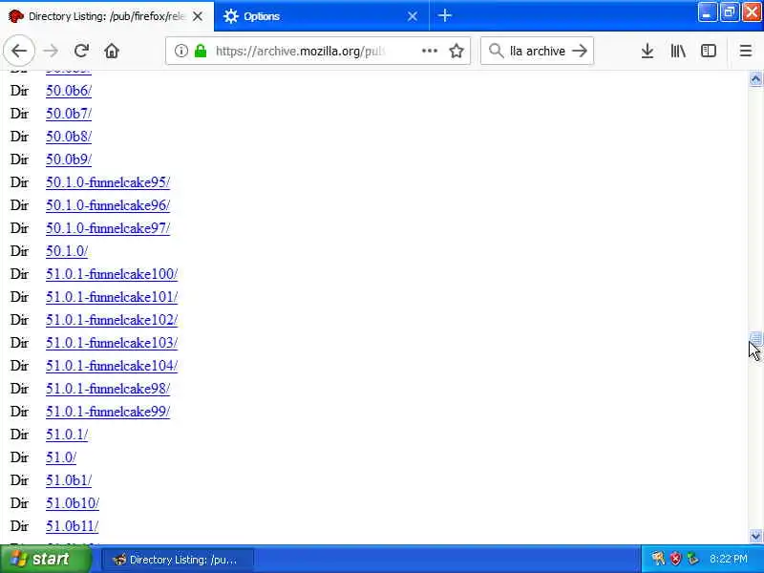Open the 50.0b8/ directory link
The image size is (764, 573).
[x=69, y=137]
